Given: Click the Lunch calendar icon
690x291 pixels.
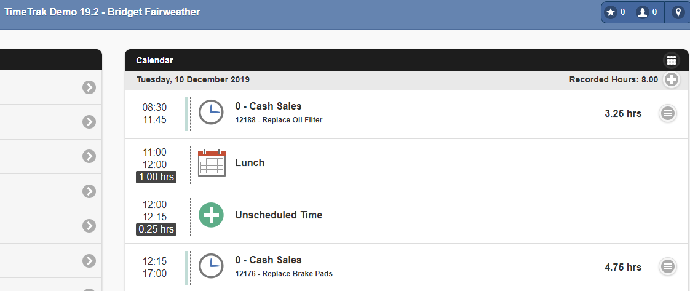Looking at the screenshot, I should tap(212, 163).
